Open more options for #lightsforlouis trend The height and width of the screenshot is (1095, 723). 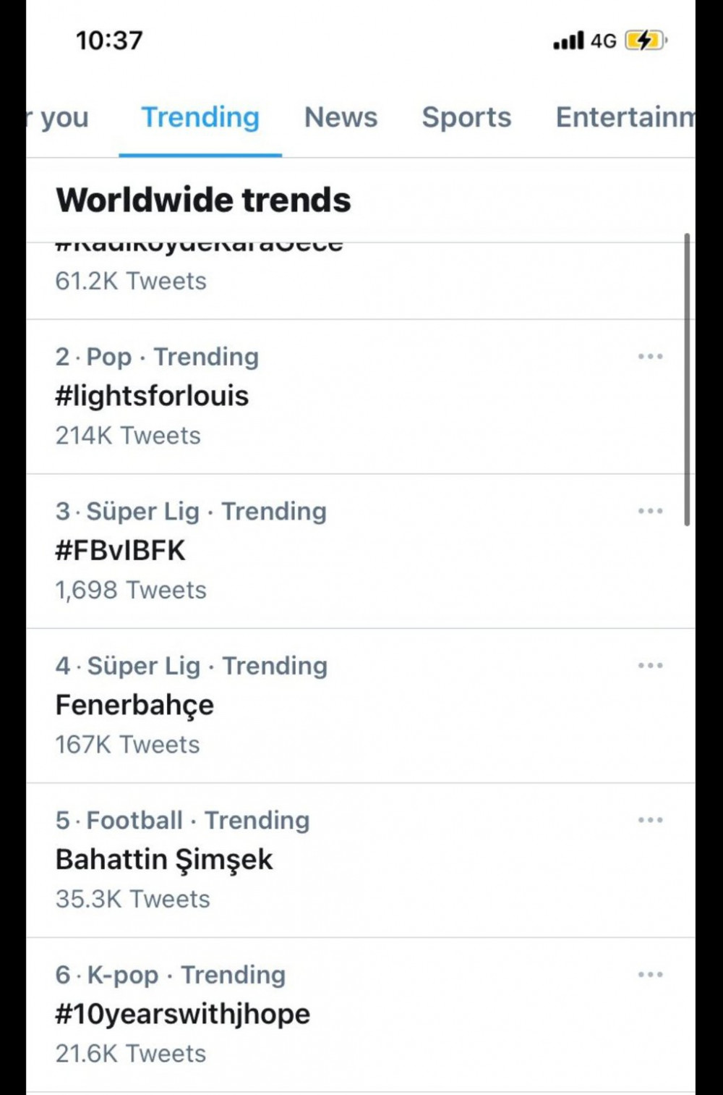pos(650,356)
